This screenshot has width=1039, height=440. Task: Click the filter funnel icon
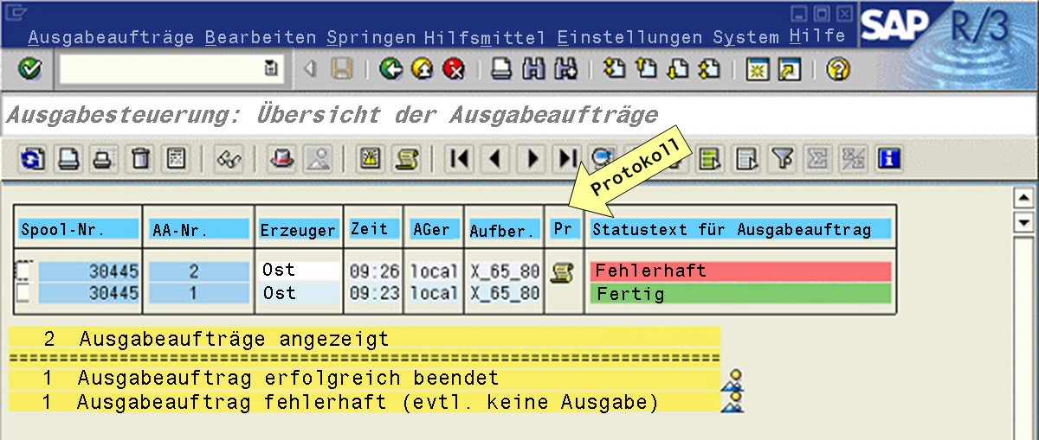click(x=783, y=159)
